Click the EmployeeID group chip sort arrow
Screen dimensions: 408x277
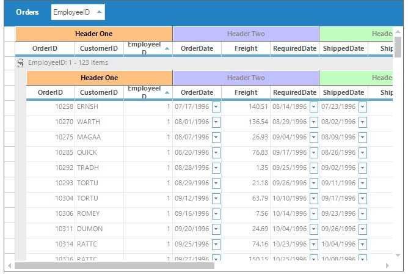pos(99,12)
